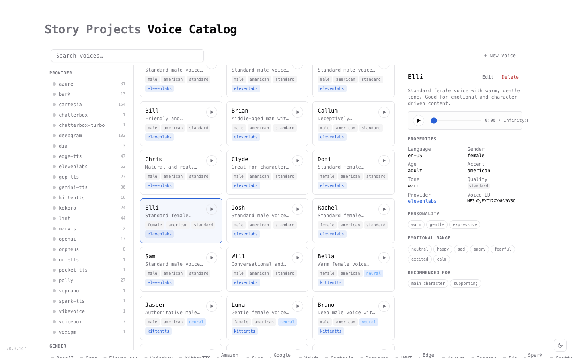The image size is (573, 358).
Task: Select ElevenLabs in the bottom provider bar
Action: click(123, 357)
